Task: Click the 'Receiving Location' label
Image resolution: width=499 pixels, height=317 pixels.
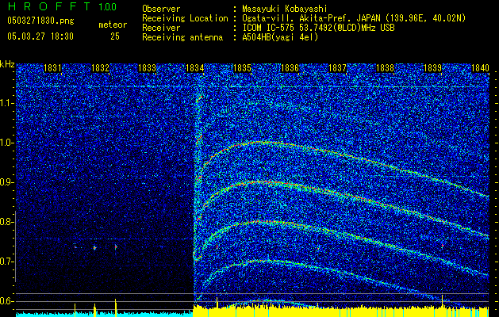Action: 185,18
